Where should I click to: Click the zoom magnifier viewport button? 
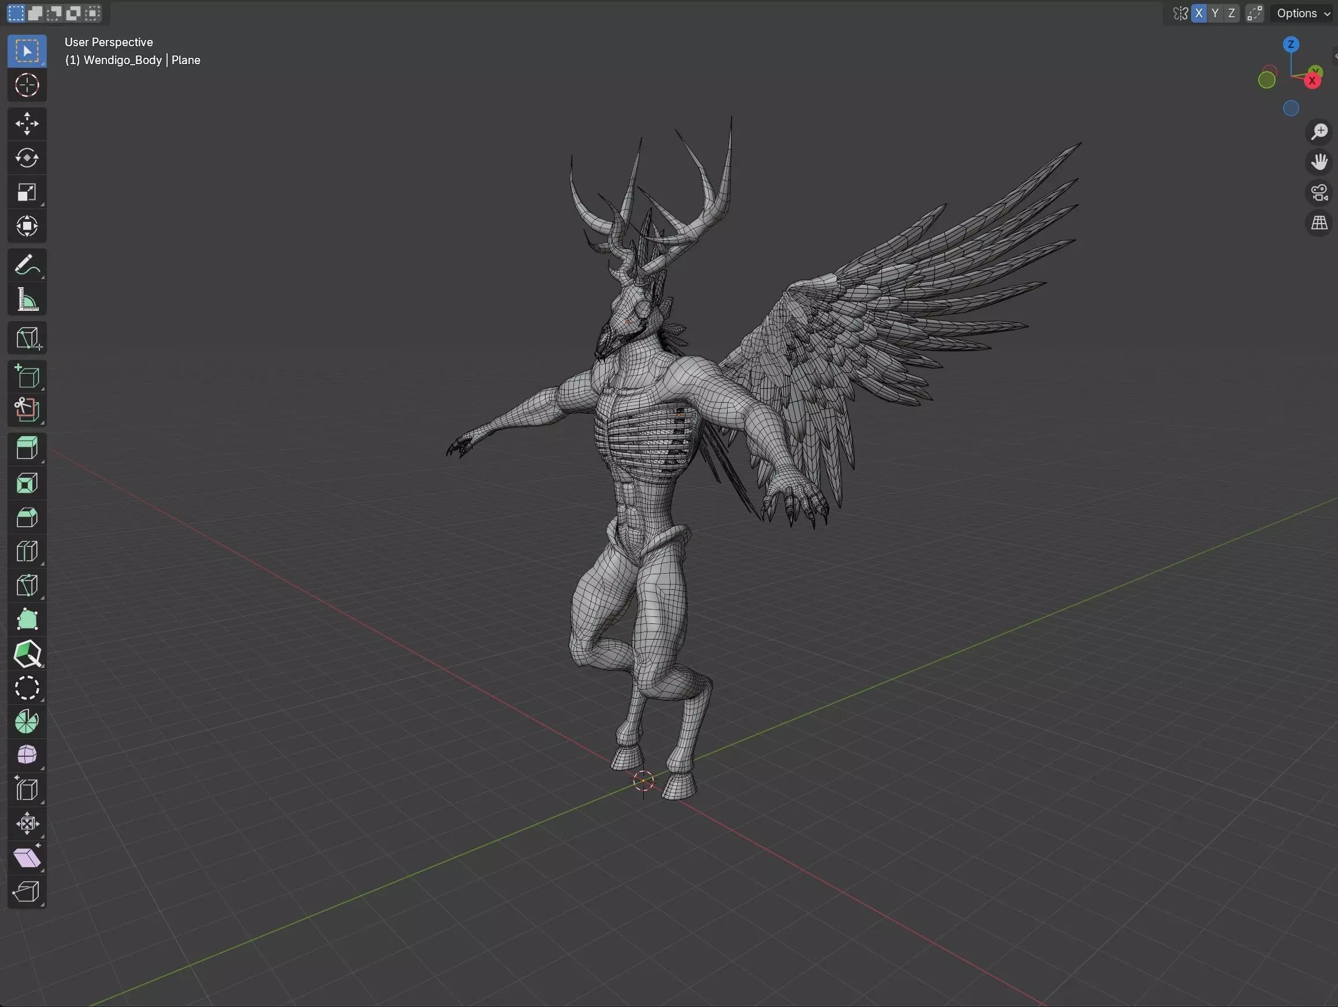tap(1319, 131)
